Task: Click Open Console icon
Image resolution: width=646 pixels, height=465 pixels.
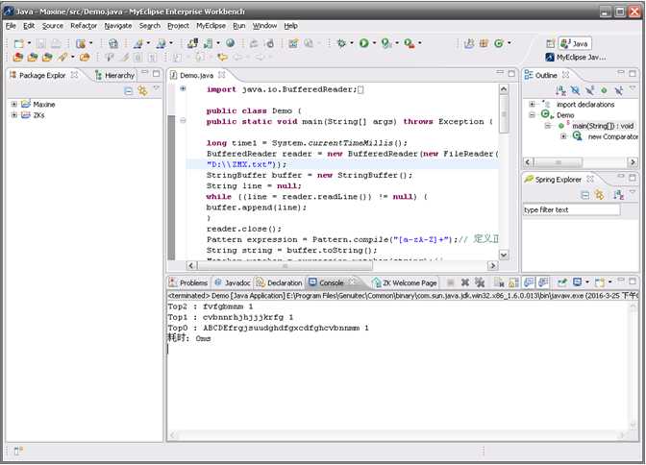Action: point(600,282)
